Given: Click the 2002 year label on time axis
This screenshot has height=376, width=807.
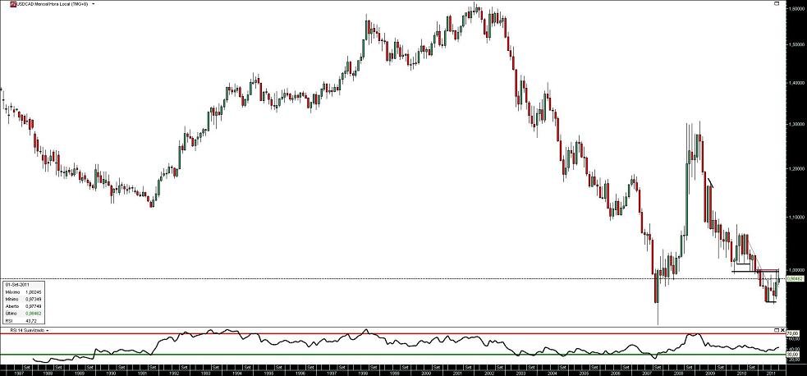Looking at the screenshot, I should tap(489, 373).
